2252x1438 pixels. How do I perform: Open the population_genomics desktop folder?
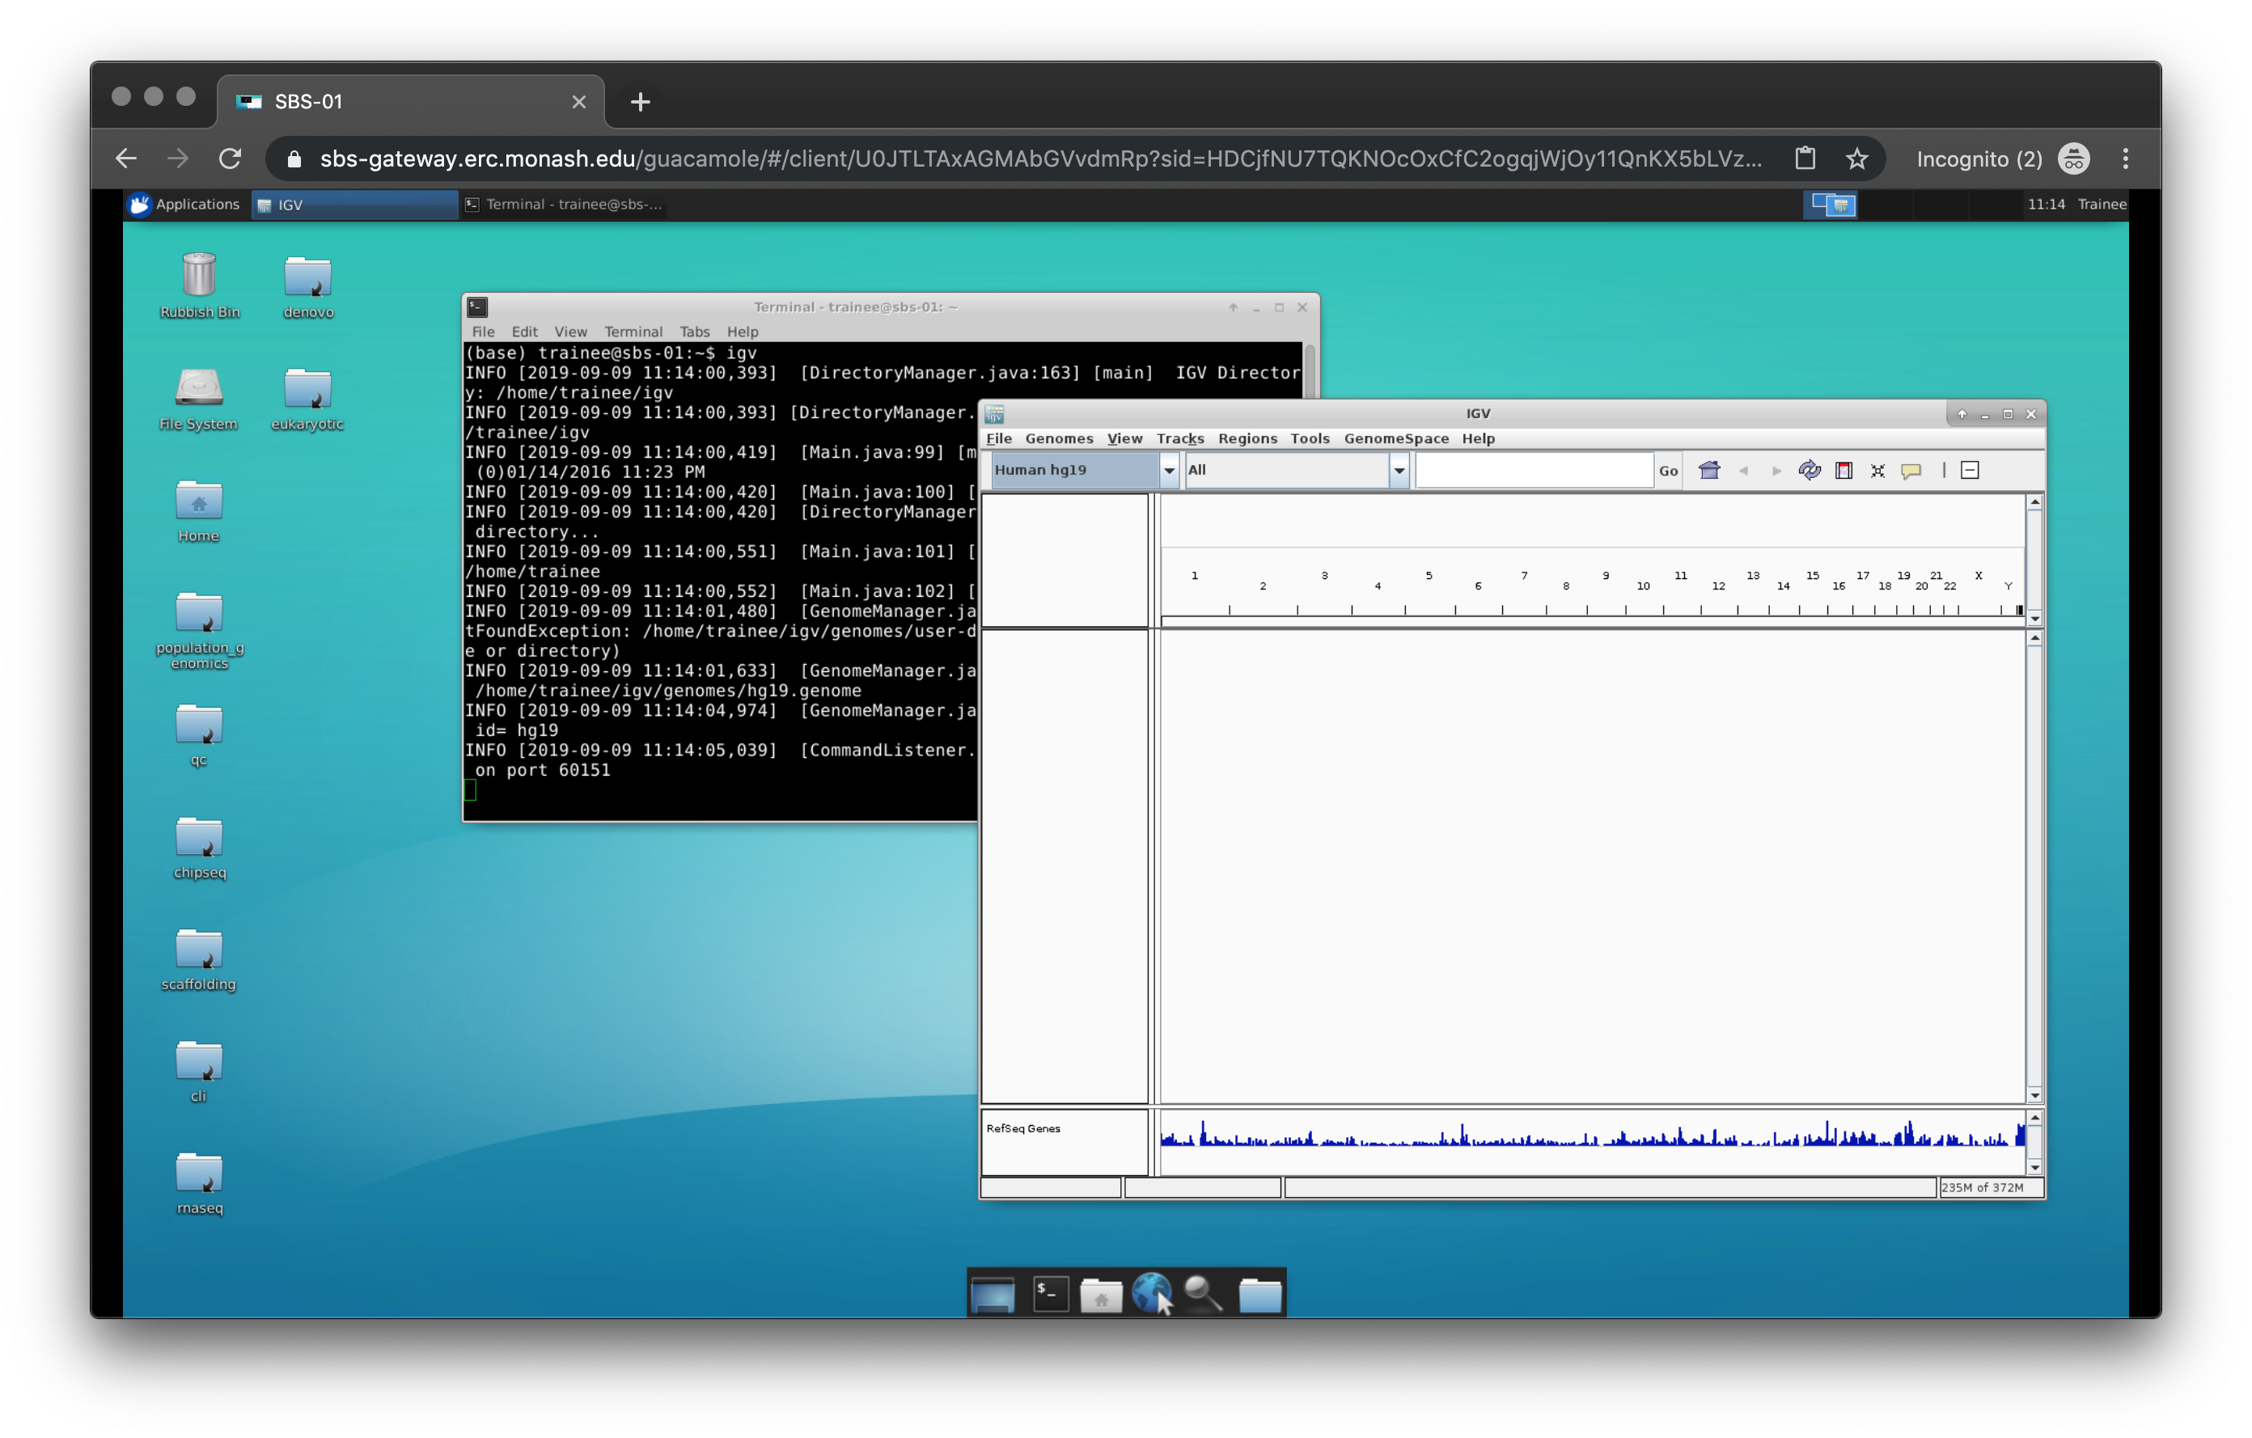pyautogui.click(x=199, y=629)
